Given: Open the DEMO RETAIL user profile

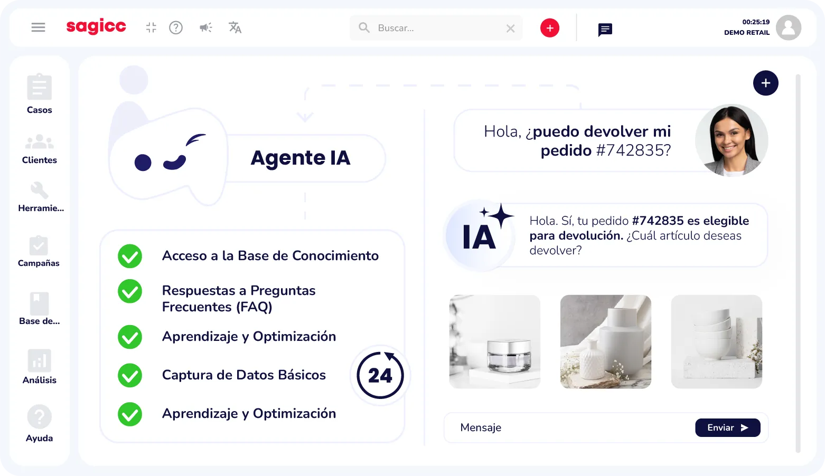Looking at the screenshot, I should point(789,27).
